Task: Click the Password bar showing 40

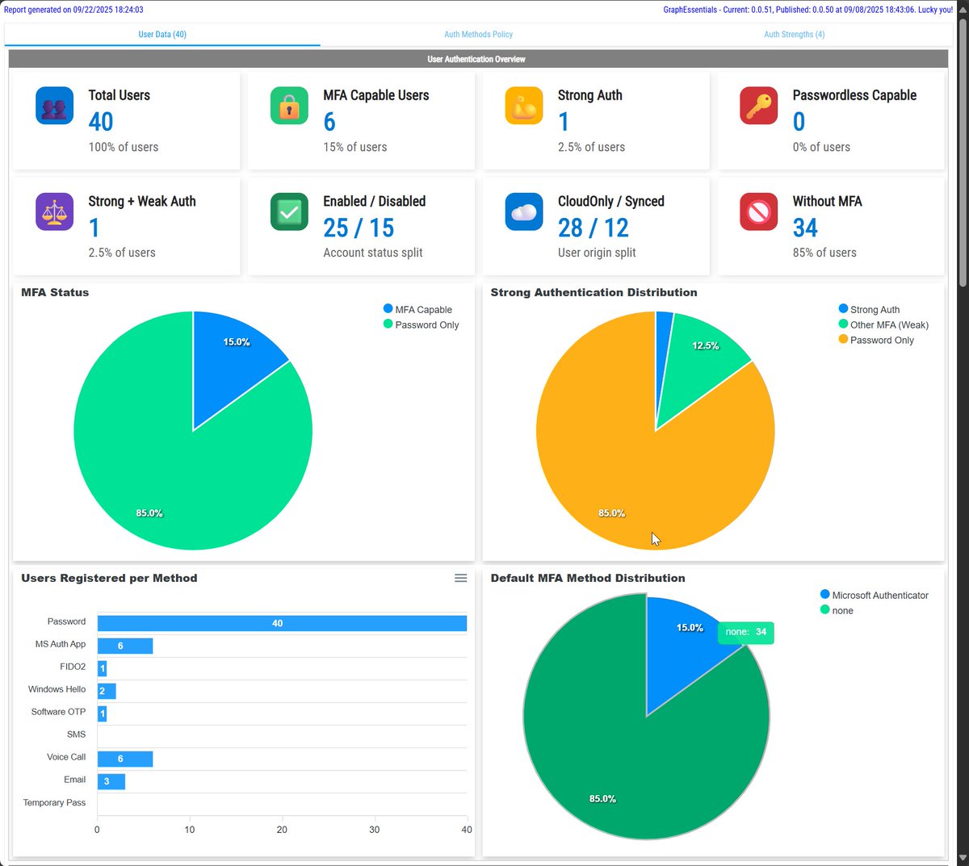Action: pos(282,623)
